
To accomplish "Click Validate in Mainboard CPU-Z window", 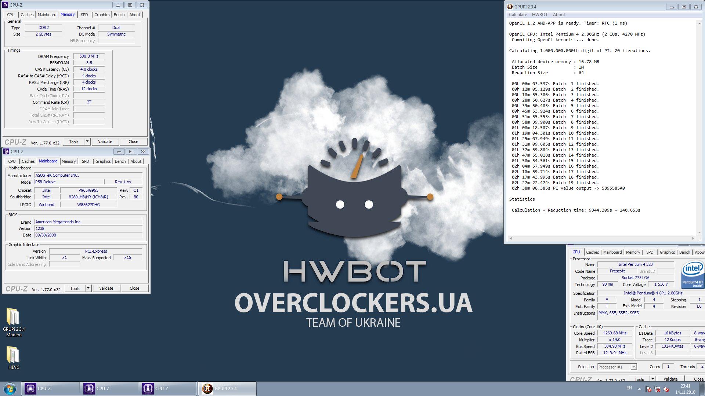I will (106, 288).
